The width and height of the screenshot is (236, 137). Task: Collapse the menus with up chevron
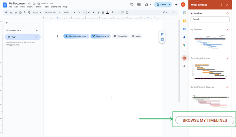tap(174, 13)
